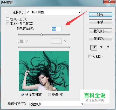Open the 载入(L)... load dialog
Screen dimensions: 116x110
[x=100, y=31]
